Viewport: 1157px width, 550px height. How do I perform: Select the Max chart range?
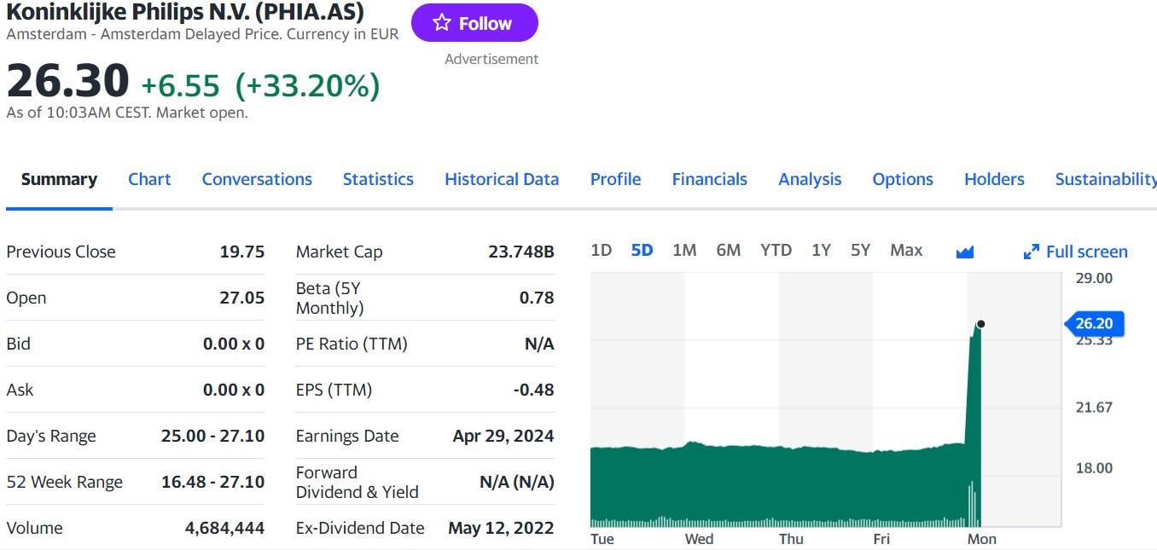(906, 250)
